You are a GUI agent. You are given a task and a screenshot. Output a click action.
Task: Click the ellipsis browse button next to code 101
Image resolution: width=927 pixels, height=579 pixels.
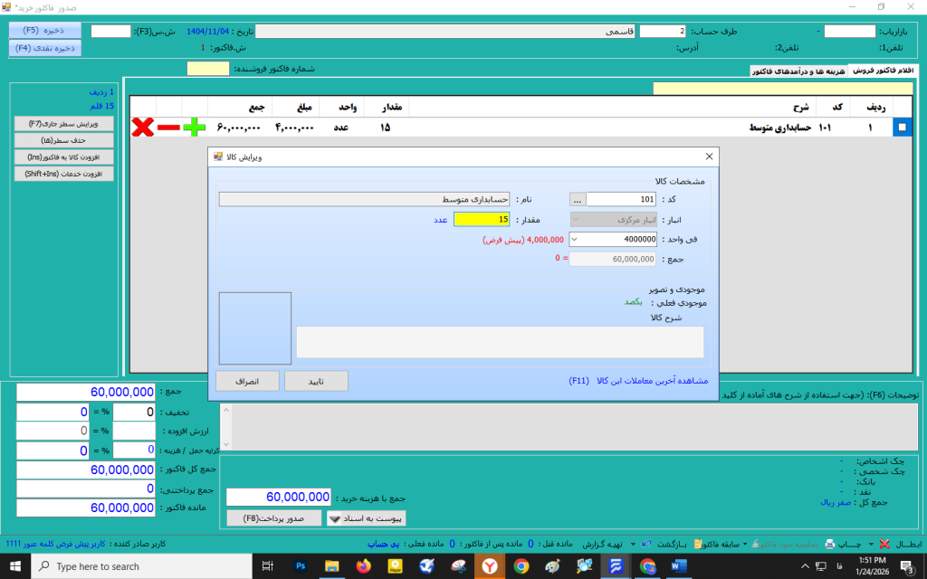click(578, 199)
